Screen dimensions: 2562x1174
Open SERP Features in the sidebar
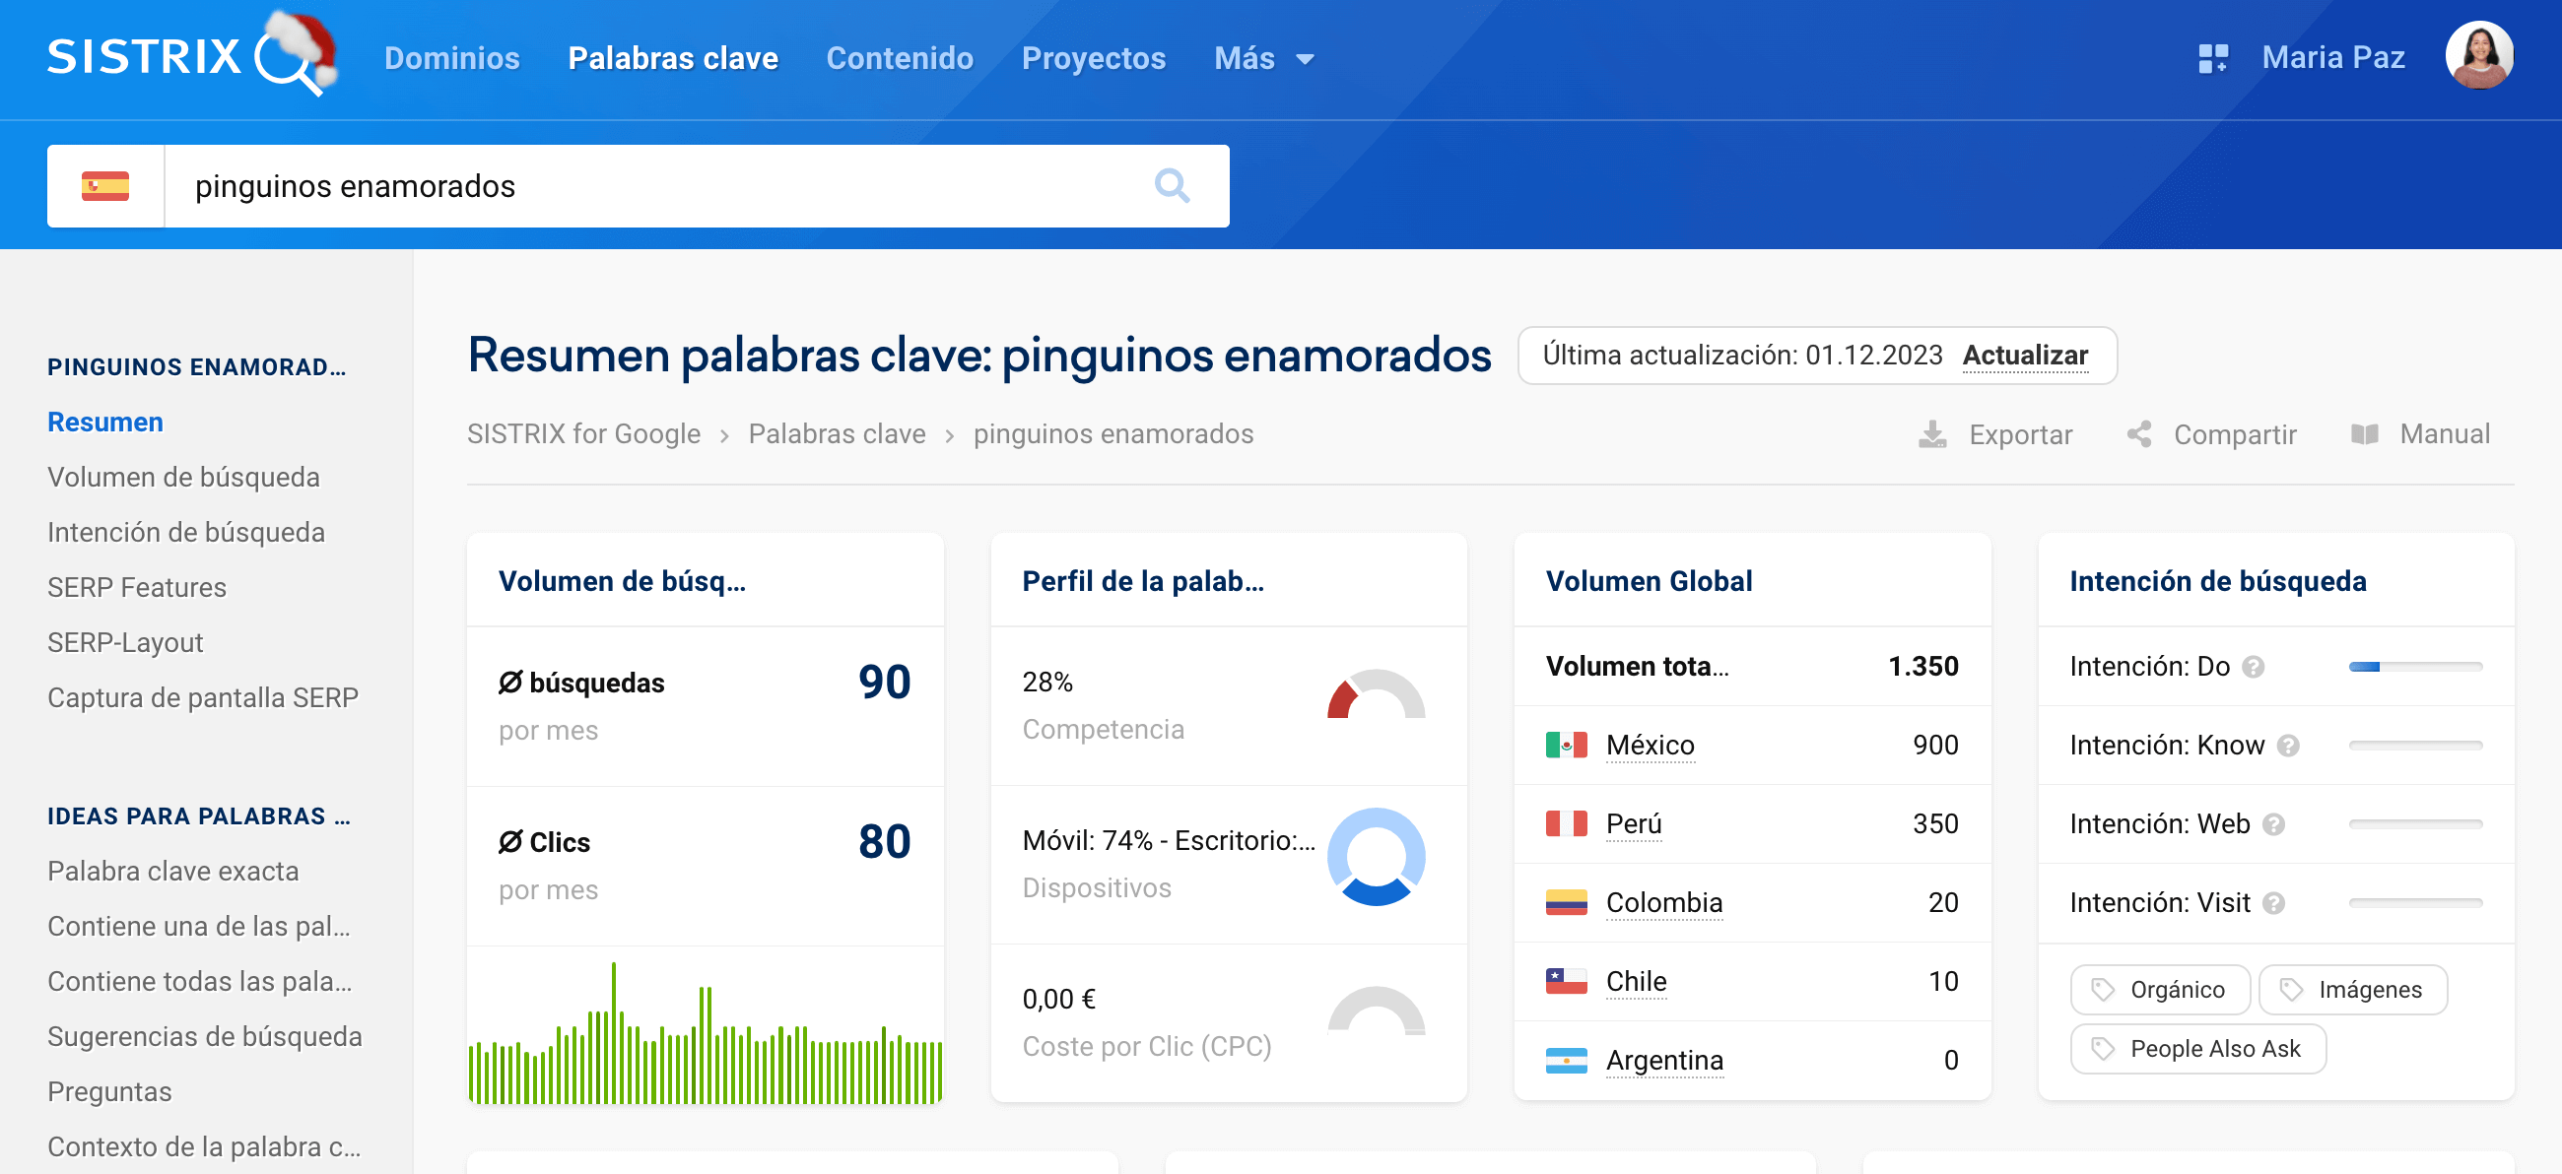tap(137, 588)
